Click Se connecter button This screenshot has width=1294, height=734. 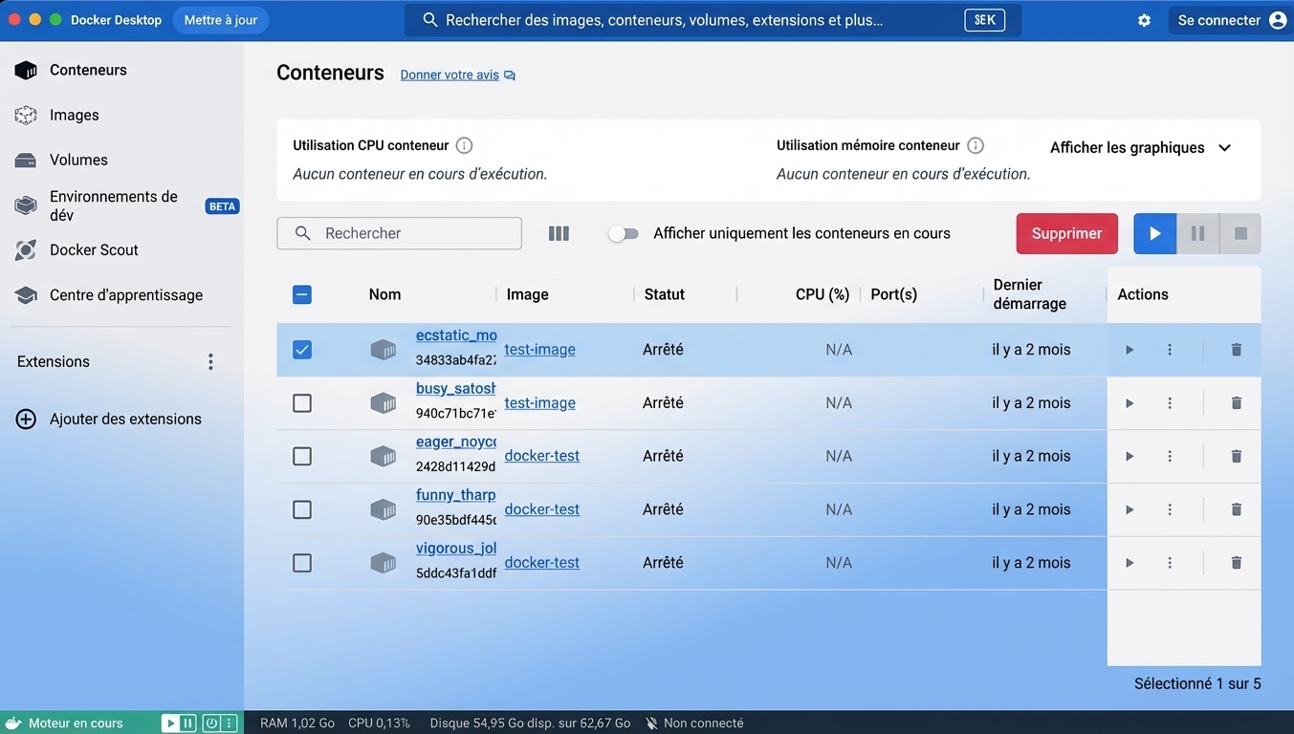point(1232,20)
